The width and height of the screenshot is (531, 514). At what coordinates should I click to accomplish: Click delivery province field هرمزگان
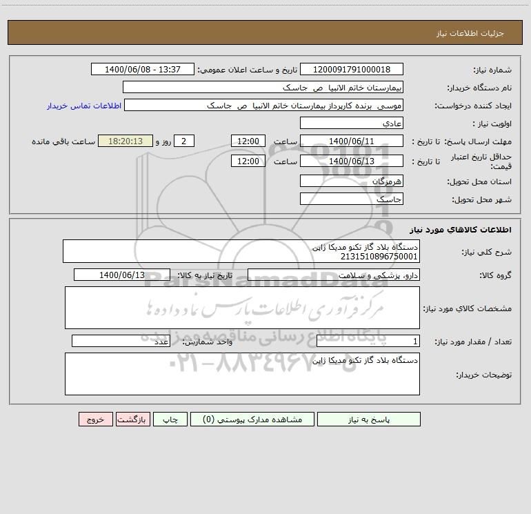click(352, 181)
